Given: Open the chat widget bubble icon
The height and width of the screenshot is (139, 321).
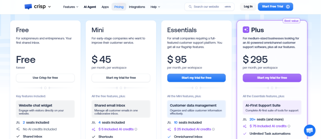Looking at the screenshot, I should [x=309, y=131].
